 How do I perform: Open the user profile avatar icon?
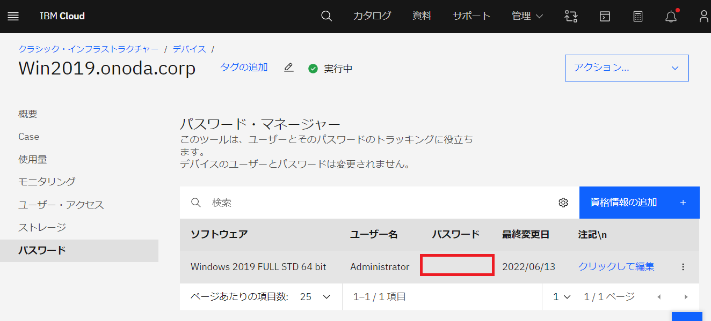pos(704,16)
